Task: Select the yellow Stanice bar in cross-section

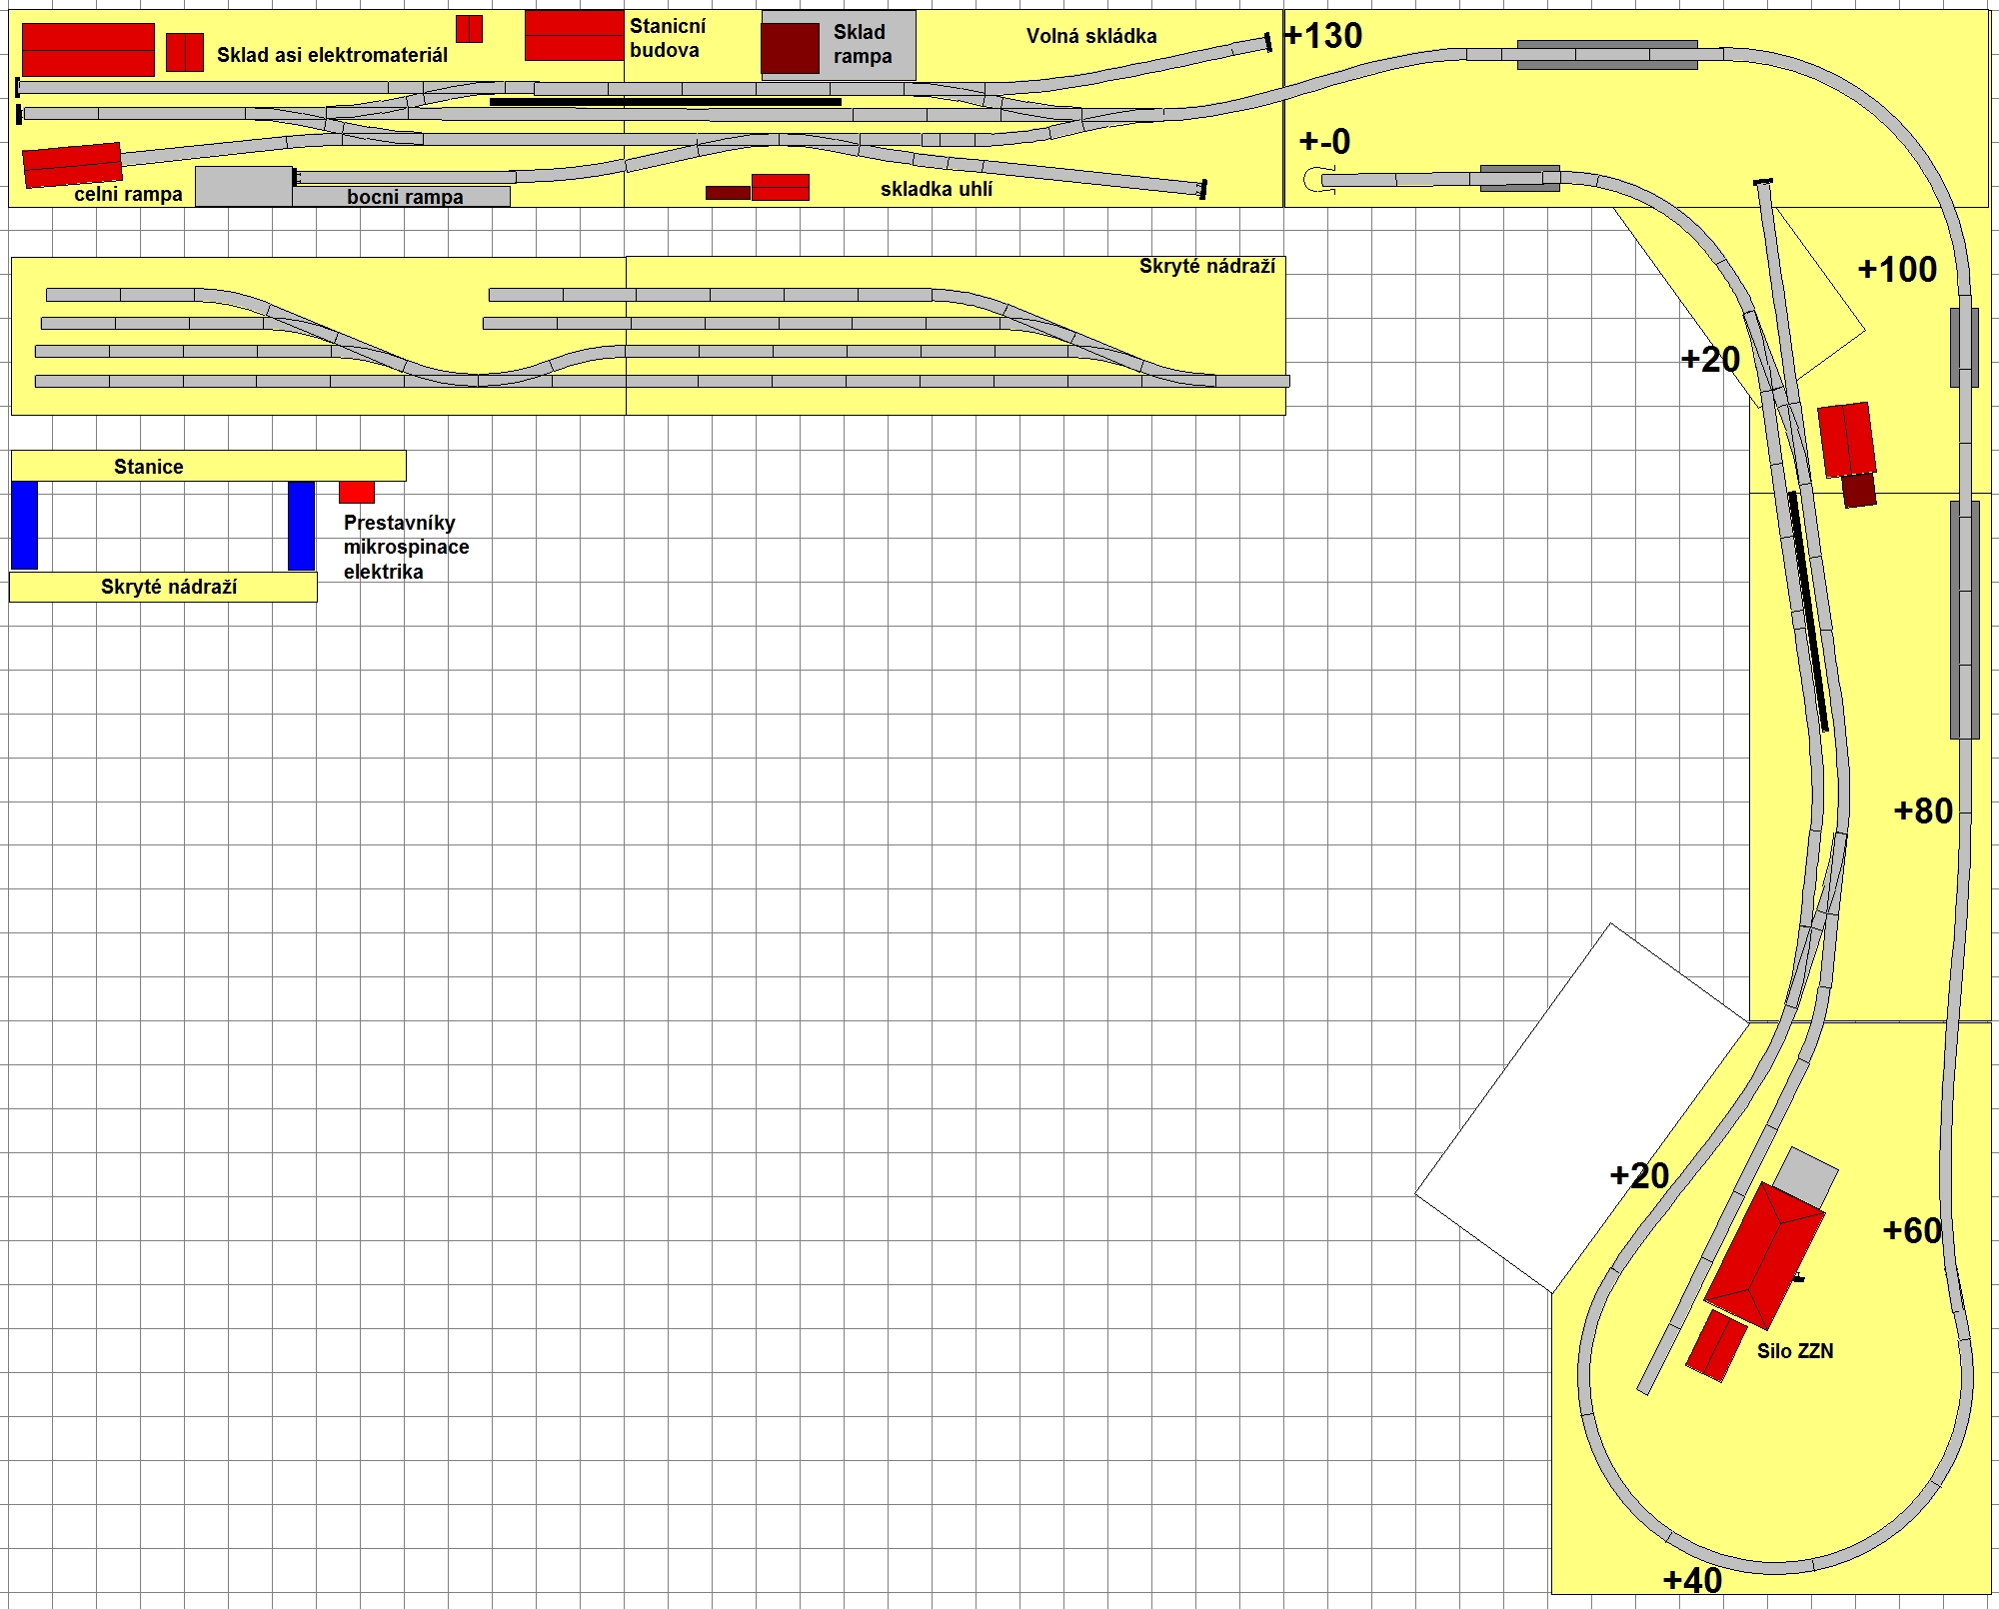Action: click(208, 466)
